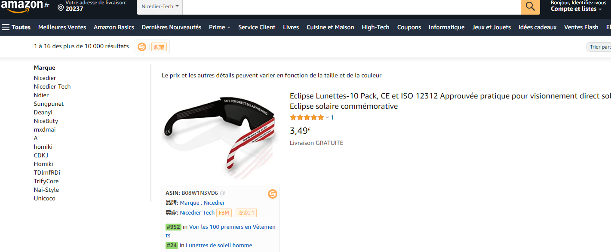Copy the ASIN with the copy icon

(222, 193)
